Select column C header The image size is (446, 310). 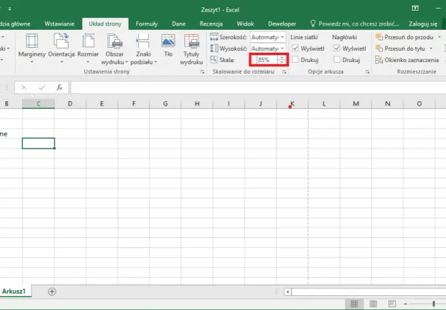(x=38, y=104)
